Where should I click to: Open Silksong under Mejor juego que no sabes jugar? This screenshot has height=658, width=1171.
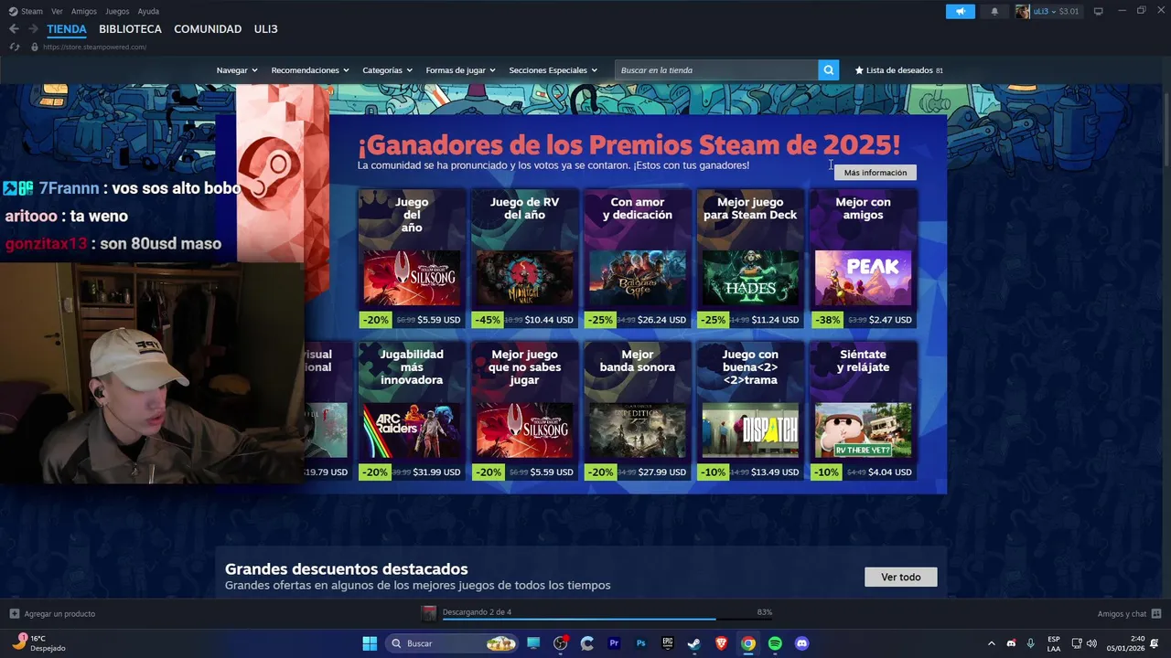(524, 430)
